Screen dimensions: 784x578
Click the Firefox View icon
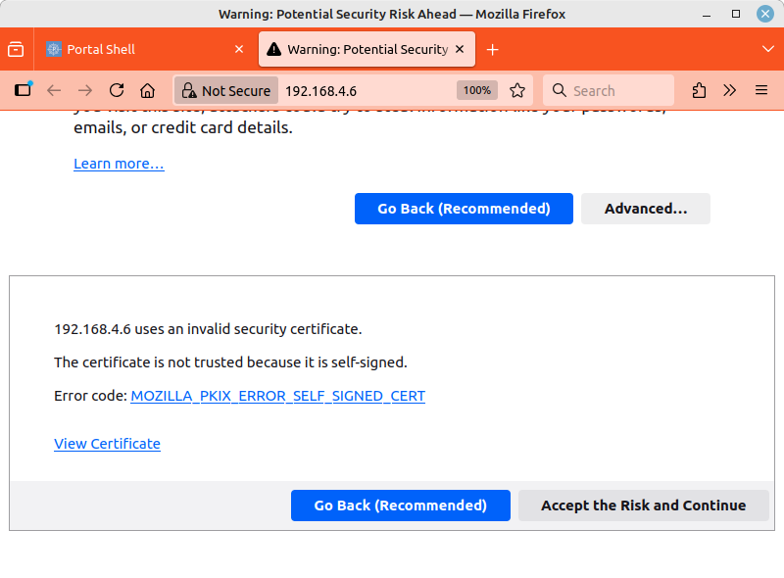click(16, 49)
